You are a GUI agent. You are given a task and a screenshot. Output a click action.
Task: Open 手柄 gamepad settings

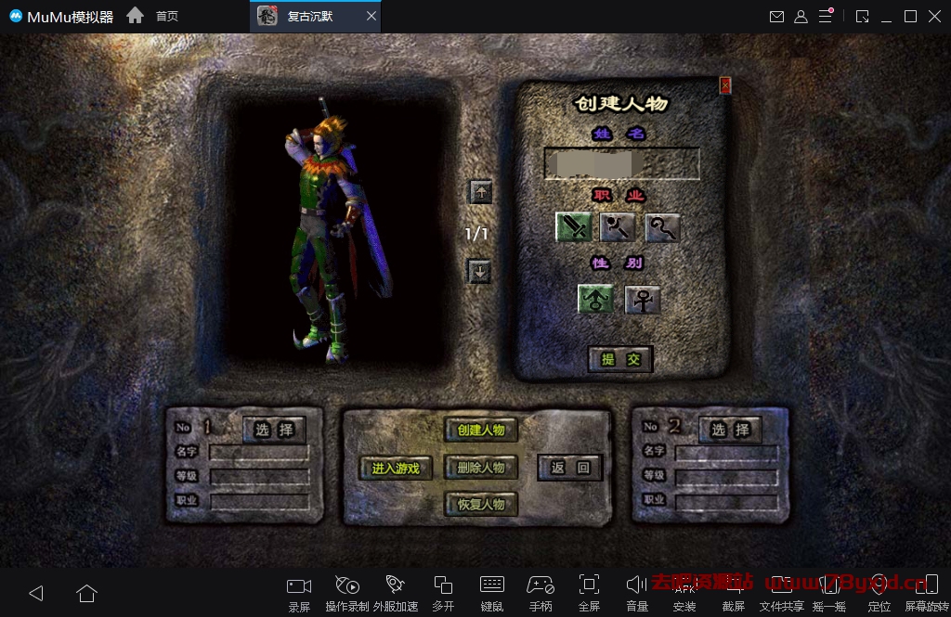click(541, 594)
